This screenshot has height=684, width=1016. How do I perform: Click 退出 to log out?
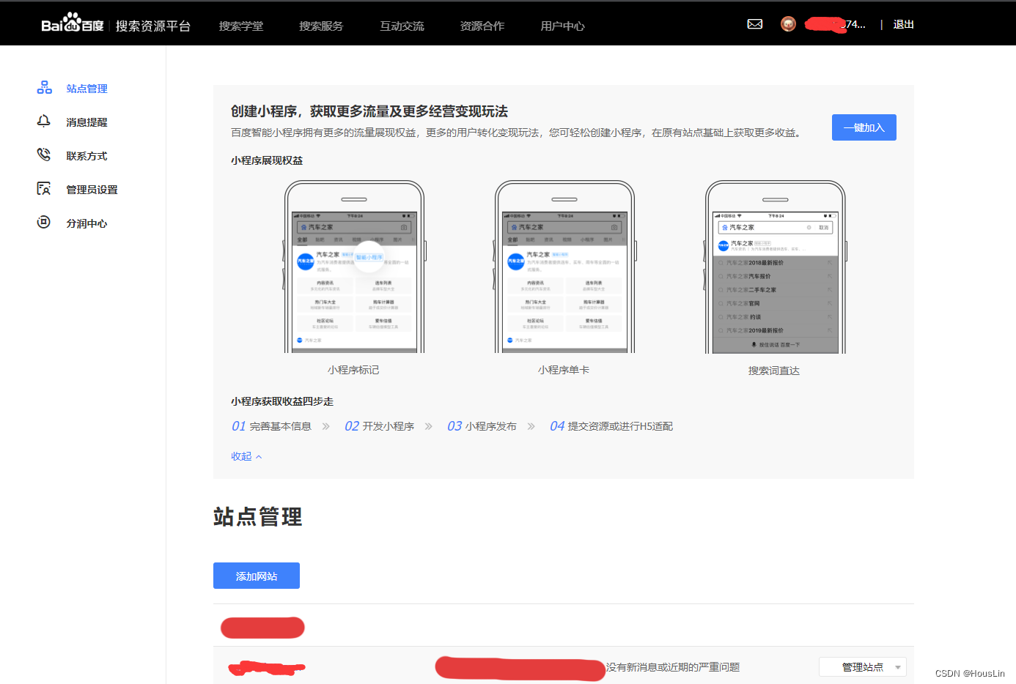pos(903,23)
